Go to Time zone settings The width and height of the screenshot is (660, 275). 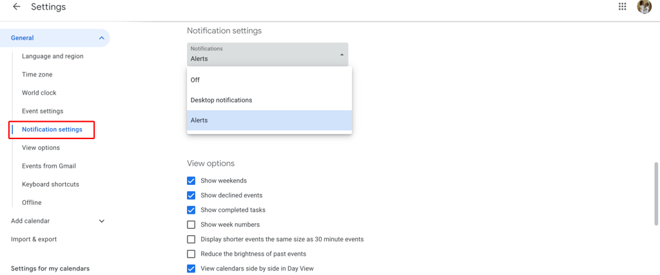click(x=37, y=75)
